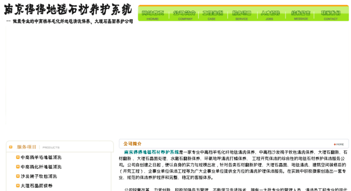
Task: Open 中高档羊毛地毯清洗 service link
Action: click(41, 158)
